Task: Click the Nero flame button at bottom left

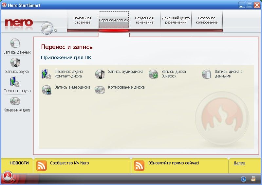Action: click(7, 177)
